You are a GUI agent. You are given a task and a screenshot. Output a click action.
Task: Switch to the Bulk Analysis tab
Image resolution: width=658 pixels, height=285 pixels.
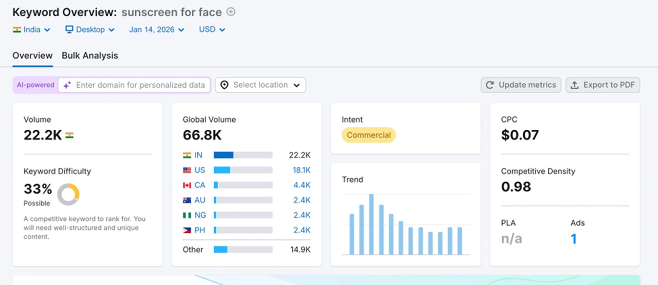tap(90, 55)
